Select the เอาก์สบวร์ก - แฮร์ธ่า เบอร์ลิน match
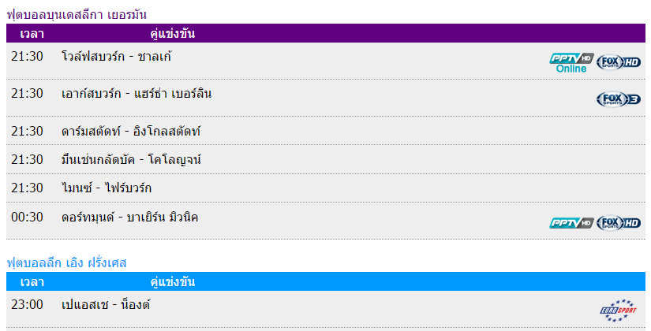Image resolution: width=651 pixels, height=331 pixels. (137, 94)
